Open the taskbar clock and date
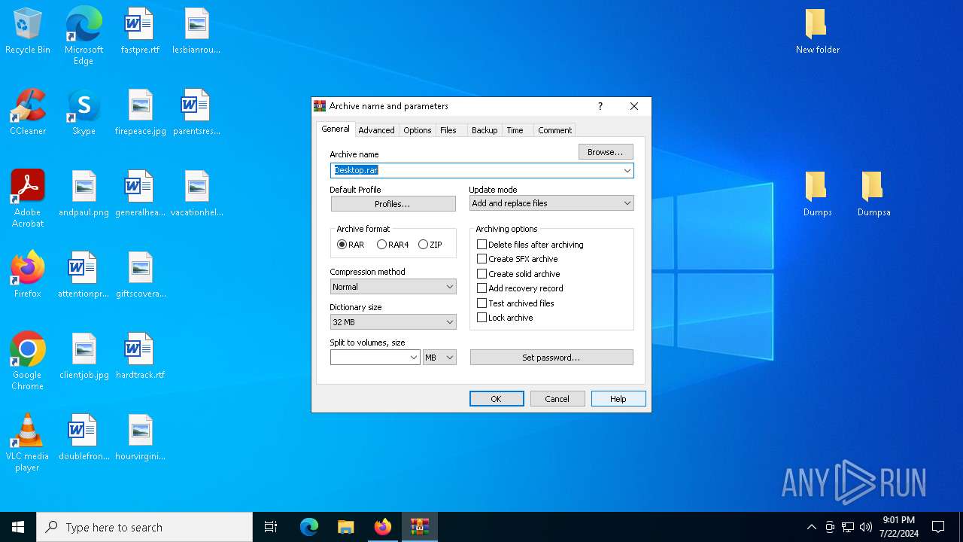 point(899,527)
